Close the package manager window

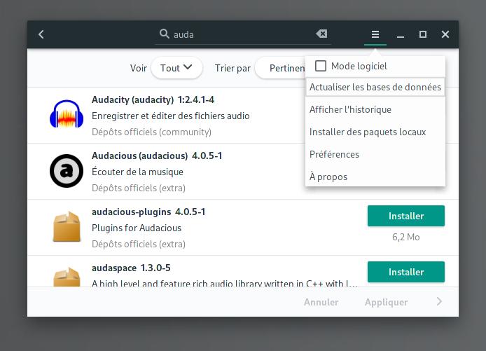click(445, 34)
